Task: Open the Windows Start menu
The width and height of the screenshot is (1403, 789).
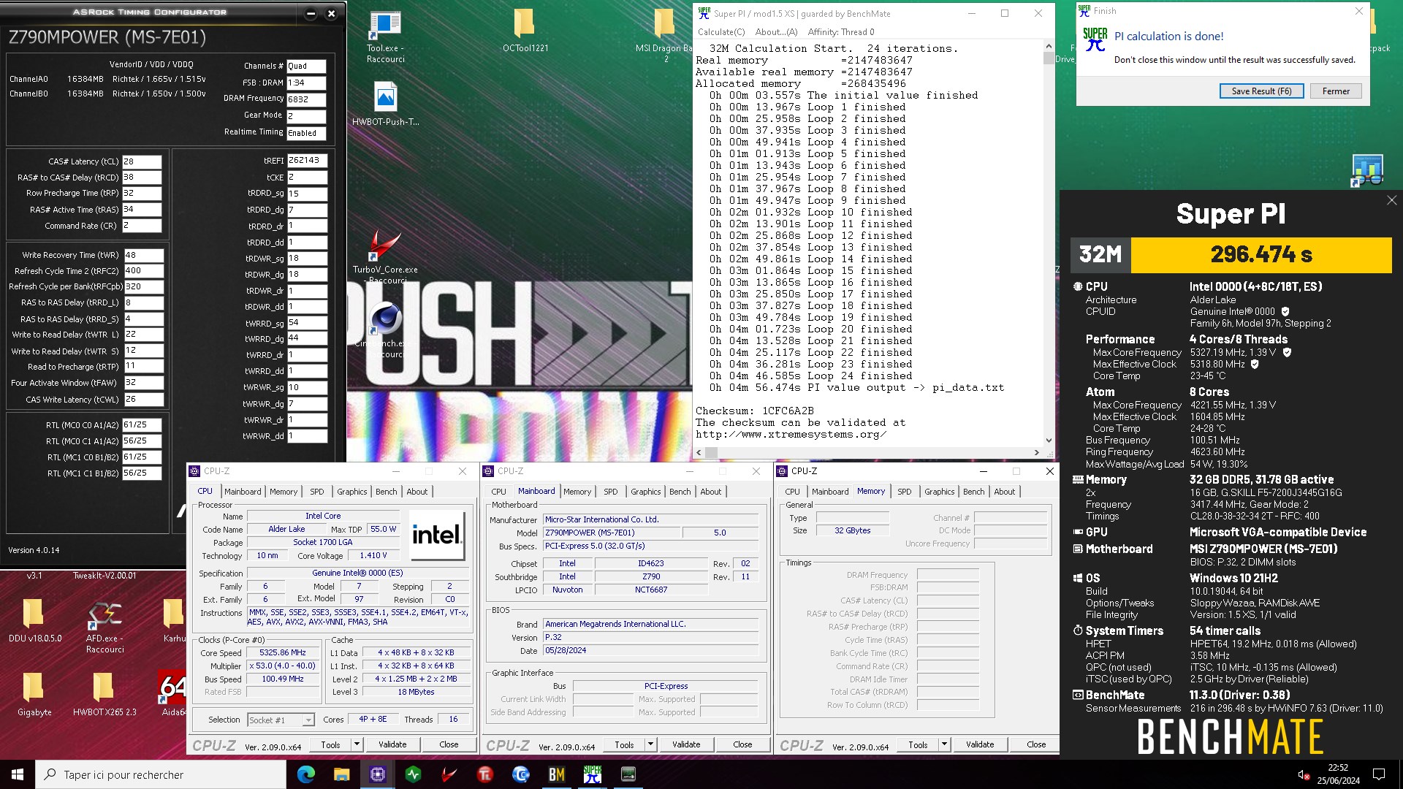Action: [x=18, y=774]
